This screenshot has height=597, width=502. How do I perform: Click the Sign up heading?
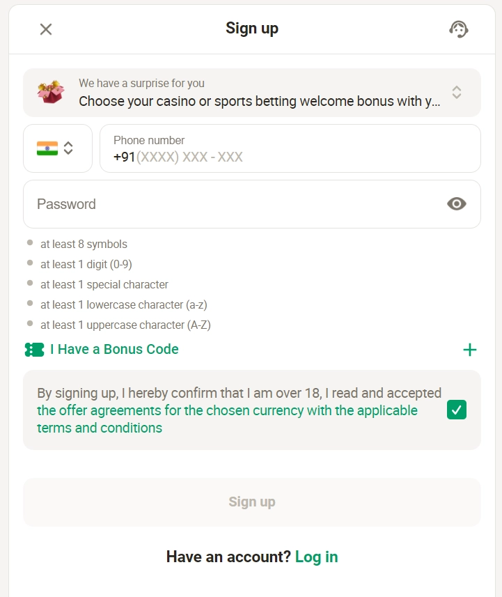pyautogui.click(x=252, y=29)
